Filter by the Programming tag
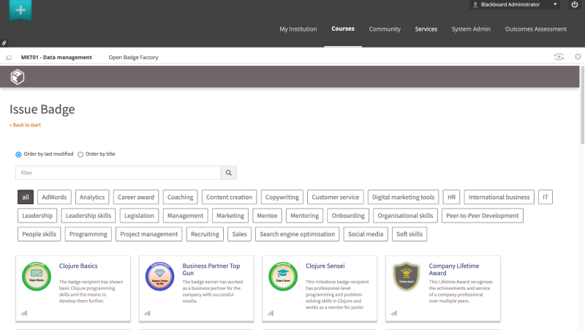This screenshot has height=330, width=585. pos(88,234)
